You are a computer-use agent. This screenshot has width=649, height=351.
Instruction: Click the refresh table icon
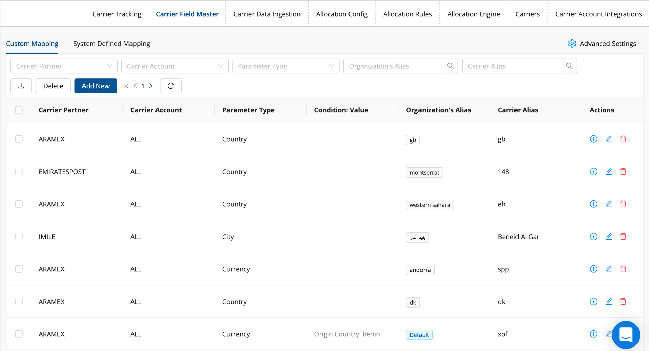pos(171,86)
